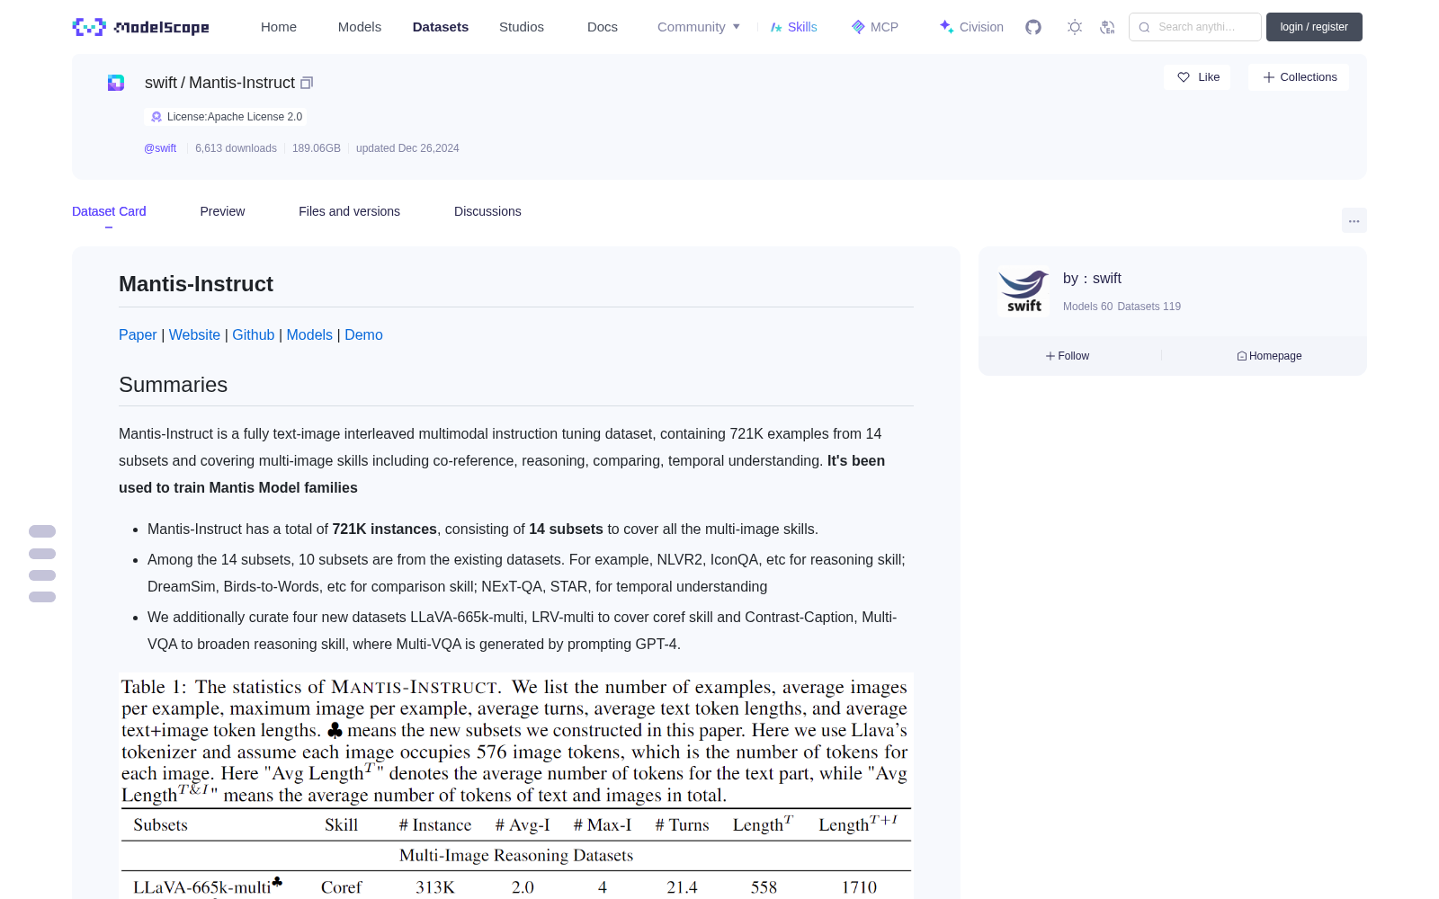Screen dimensions: 1439x899
Task: Open the Models navigation item
Action: click(x=360, y=27)
